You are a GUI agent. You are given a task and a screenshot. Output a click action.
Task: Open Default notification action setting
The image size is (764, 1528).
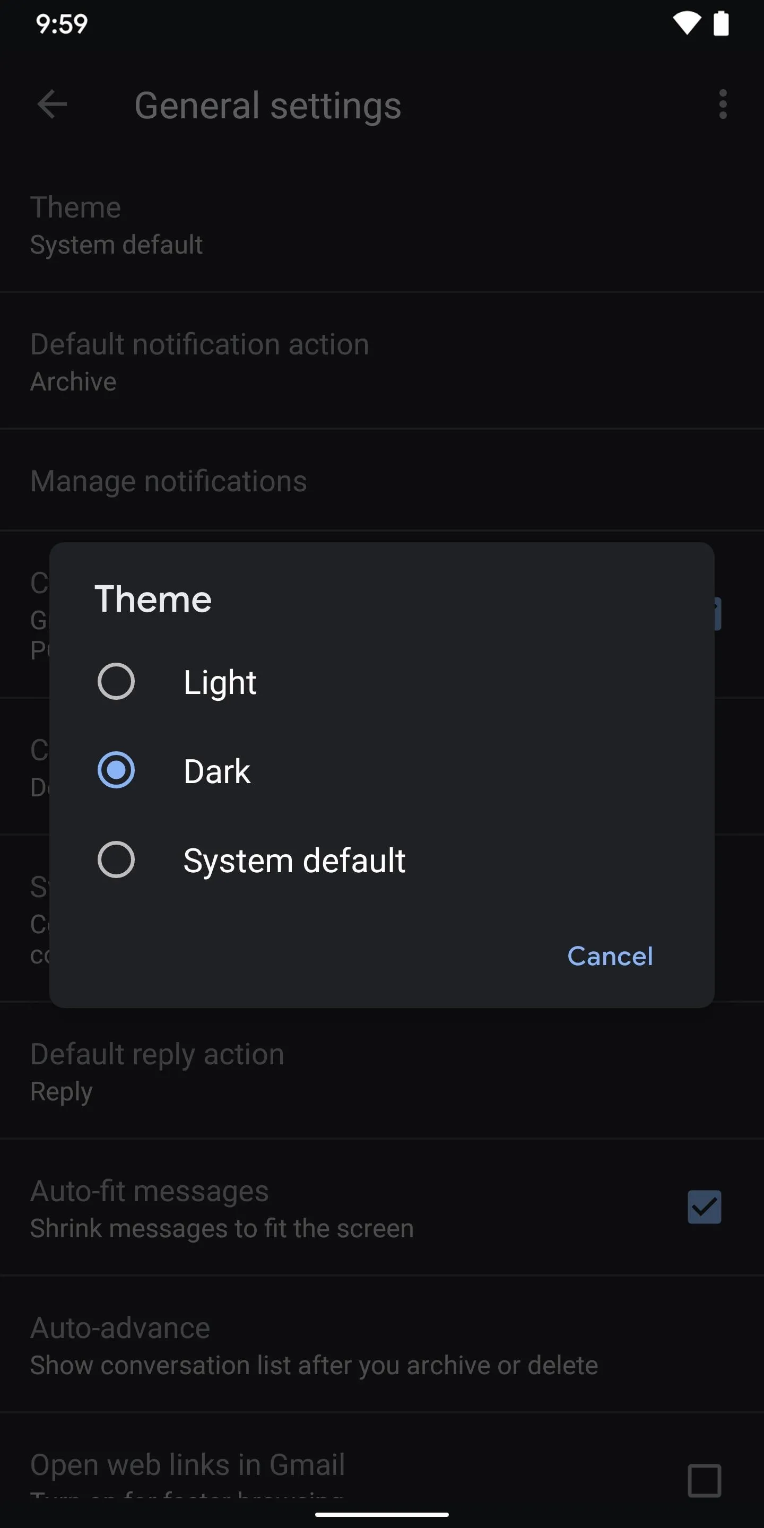[x=382, y=361]
